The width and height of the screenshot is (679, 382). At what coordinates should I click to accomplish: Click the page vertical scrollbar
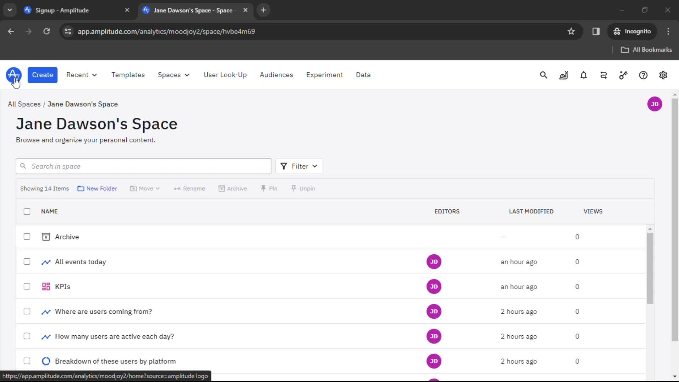(675, 219)
